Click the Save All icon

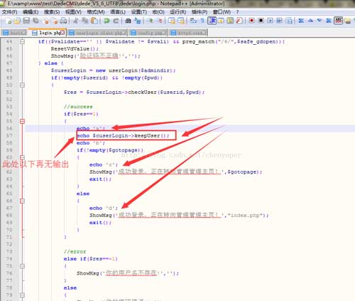click(35, 21)
